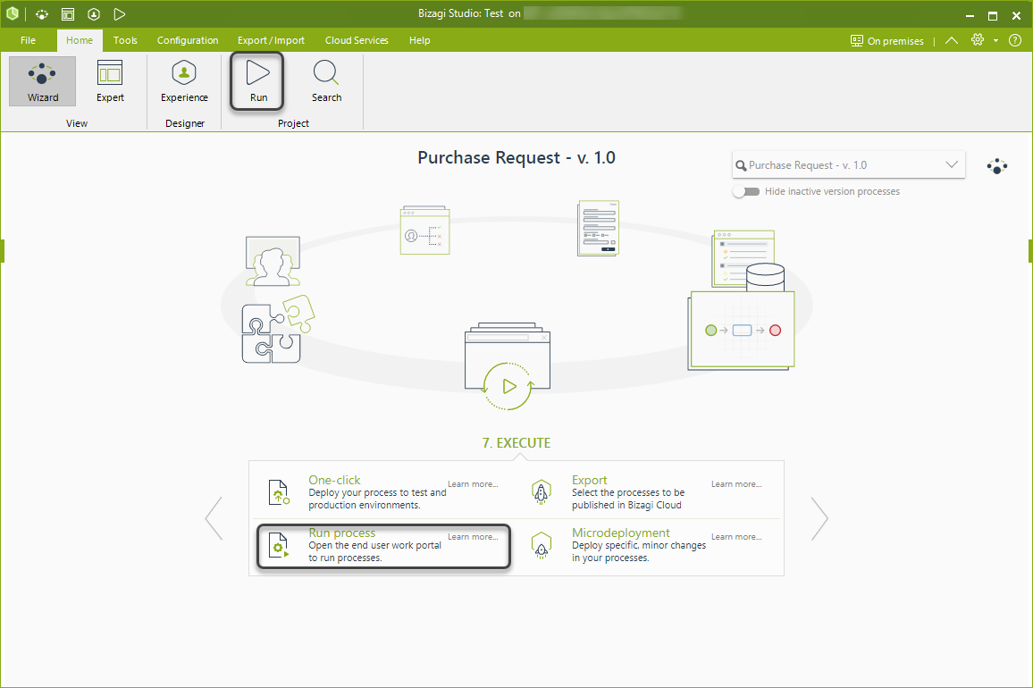Switch to Expert view
The image size is (1033, 688).
tap(110, 81)
